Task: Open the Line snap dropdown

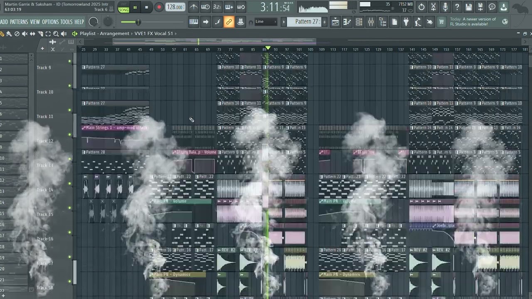Action: [x=266, y=22]
